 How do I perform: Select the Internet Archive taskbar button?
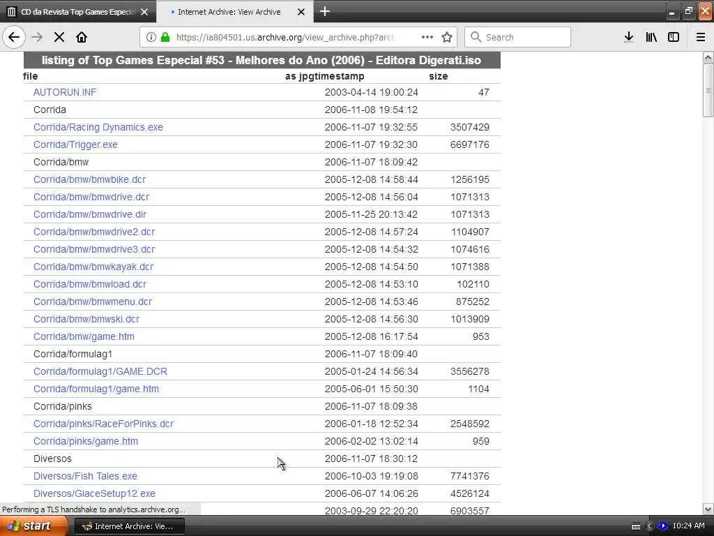[x=129, y=526]
